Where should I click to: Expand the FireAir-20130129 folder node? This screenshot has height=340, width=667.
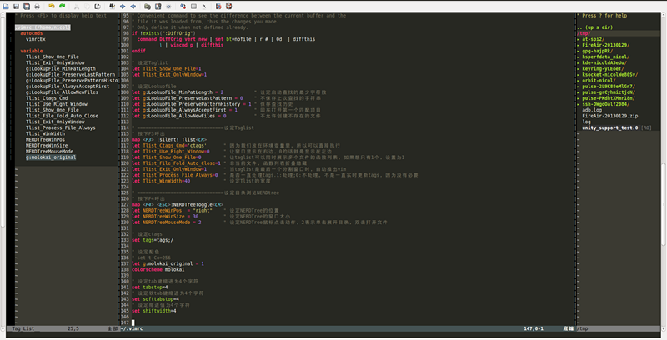606,44
